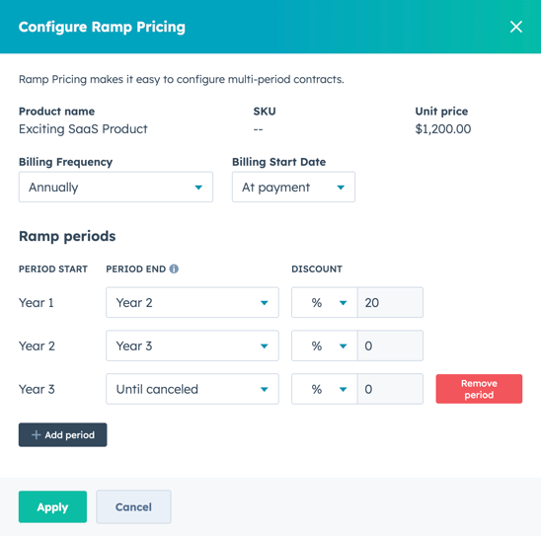The height and width of the screenshot is (536, 541).
Task: Click the Annually dropdown caret arrow
Action: pos(198,188)
